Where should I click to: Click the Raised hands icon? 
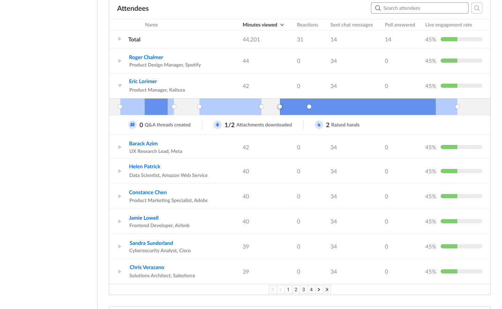tap(319, 125)
